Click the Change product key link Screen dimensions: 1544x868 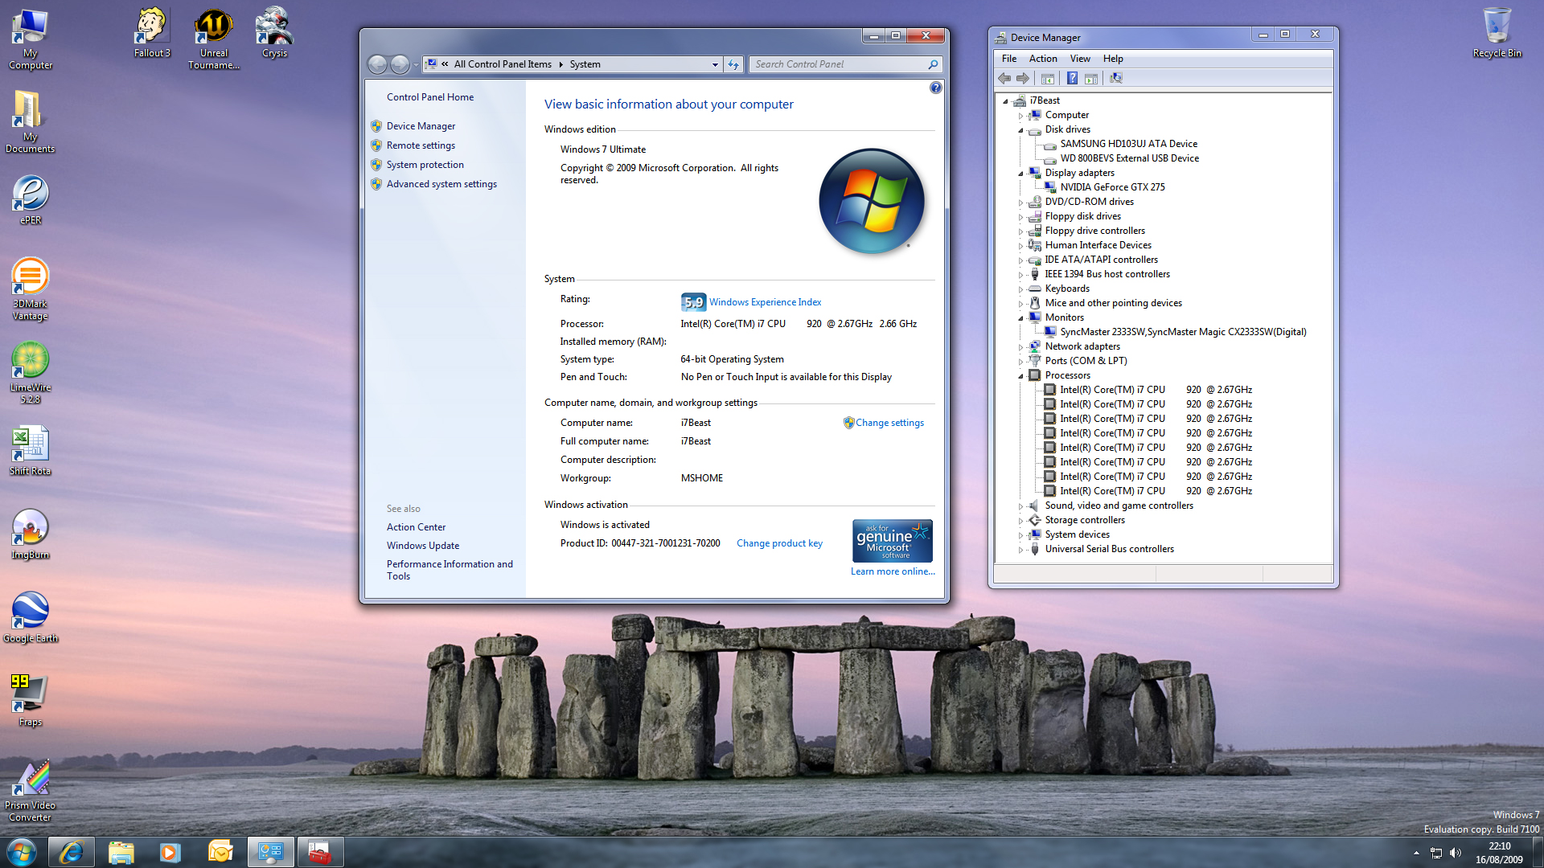tap(778, 543)
